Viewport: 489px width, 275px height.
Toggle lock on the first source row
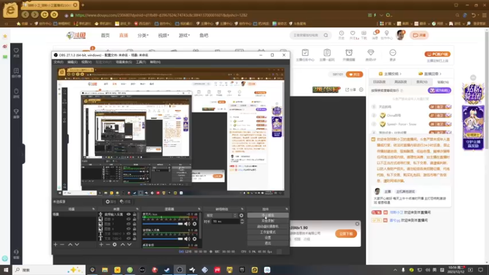134,215
